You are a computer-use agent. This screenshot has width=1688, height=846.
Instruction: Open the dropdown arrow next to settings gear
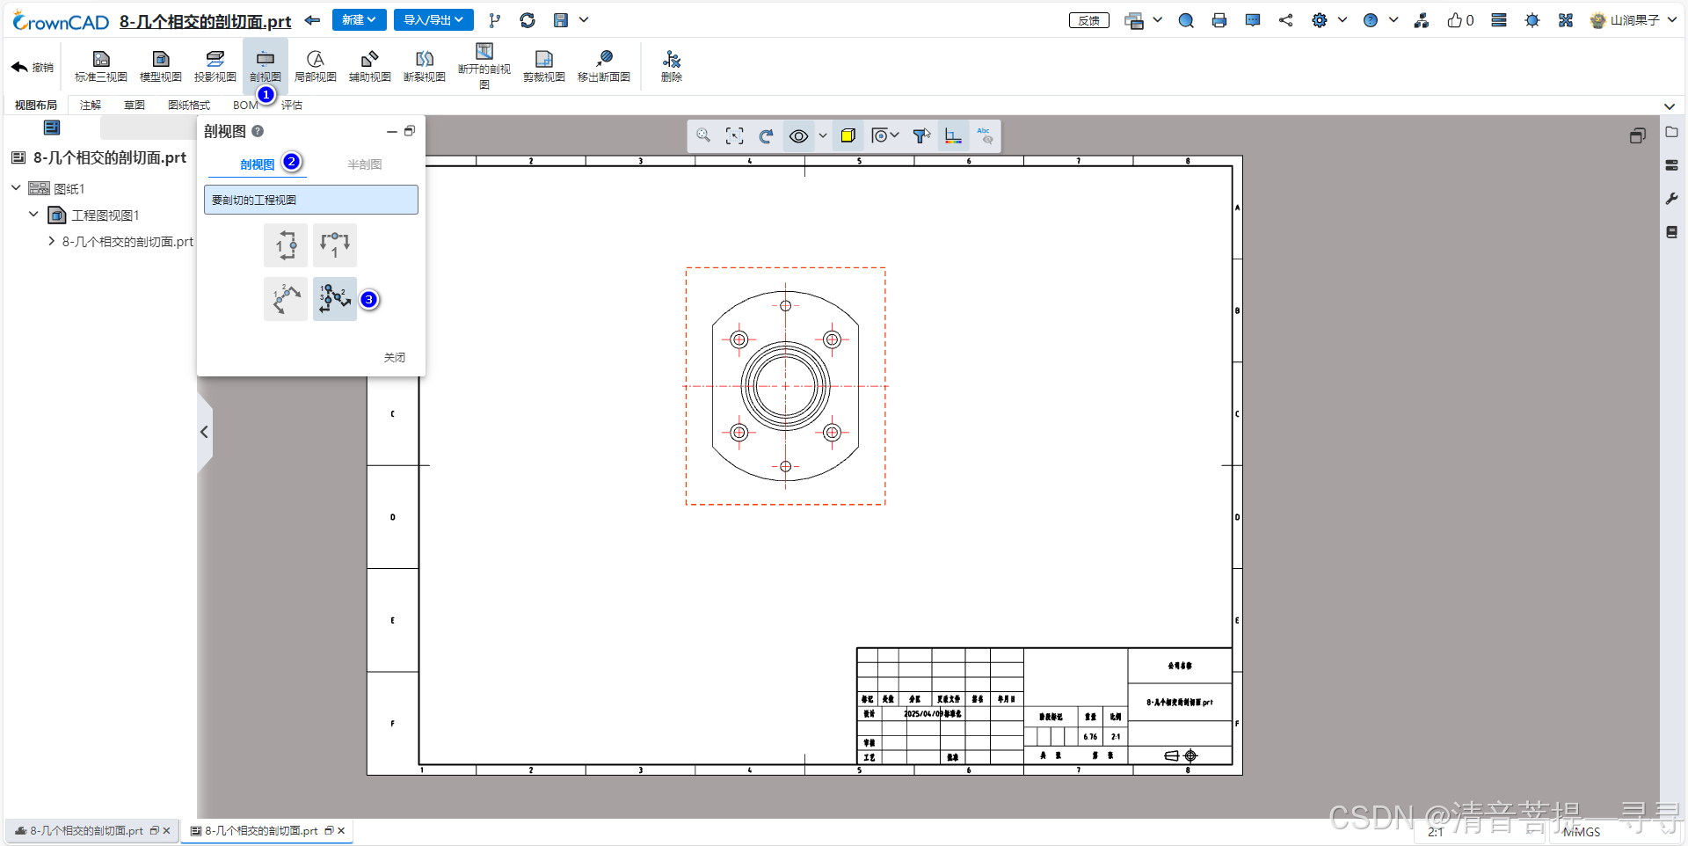[x=1342, y=19]
